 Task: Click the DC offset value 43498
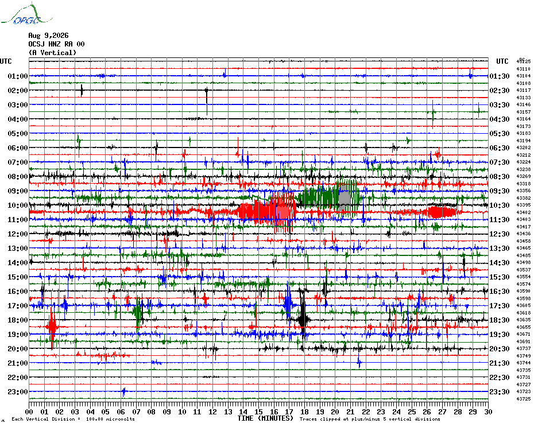pos(524,262)
